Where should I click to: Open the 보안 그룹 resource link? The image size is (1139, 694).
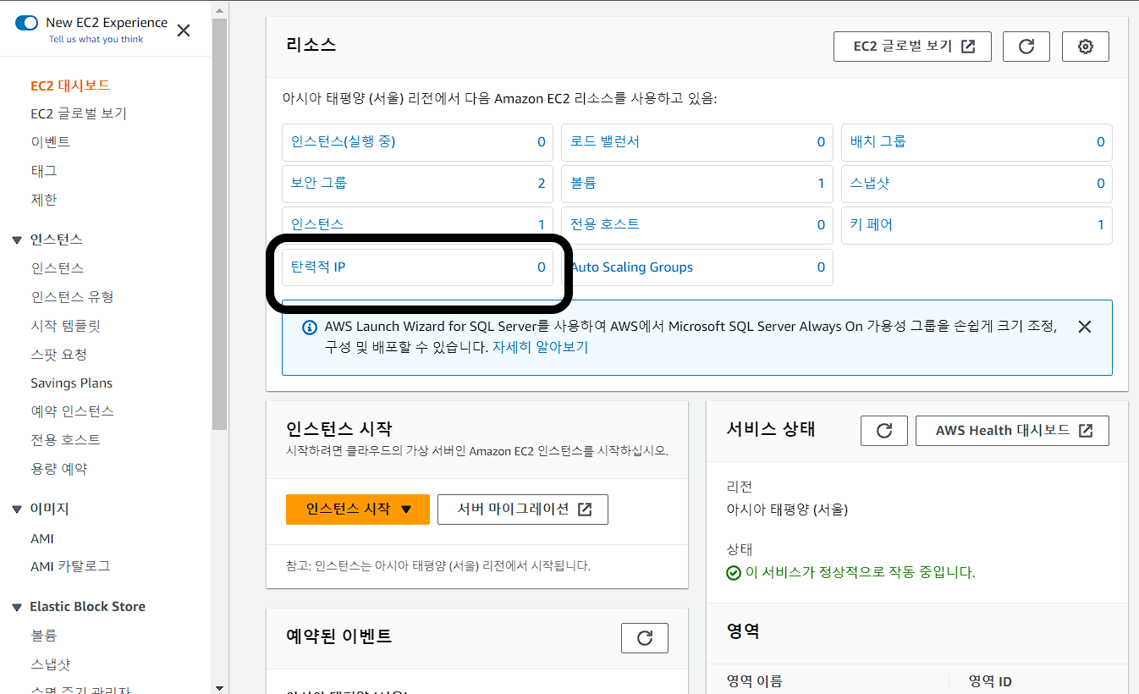(318, 183)
